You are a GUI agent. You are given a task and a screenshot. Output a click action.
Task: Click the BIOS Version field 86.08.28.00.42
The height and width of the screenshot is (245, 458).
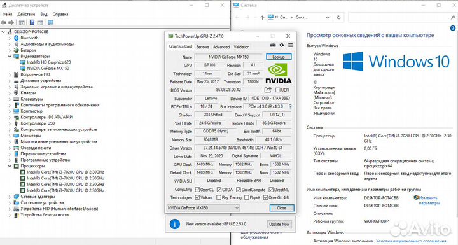228,90
